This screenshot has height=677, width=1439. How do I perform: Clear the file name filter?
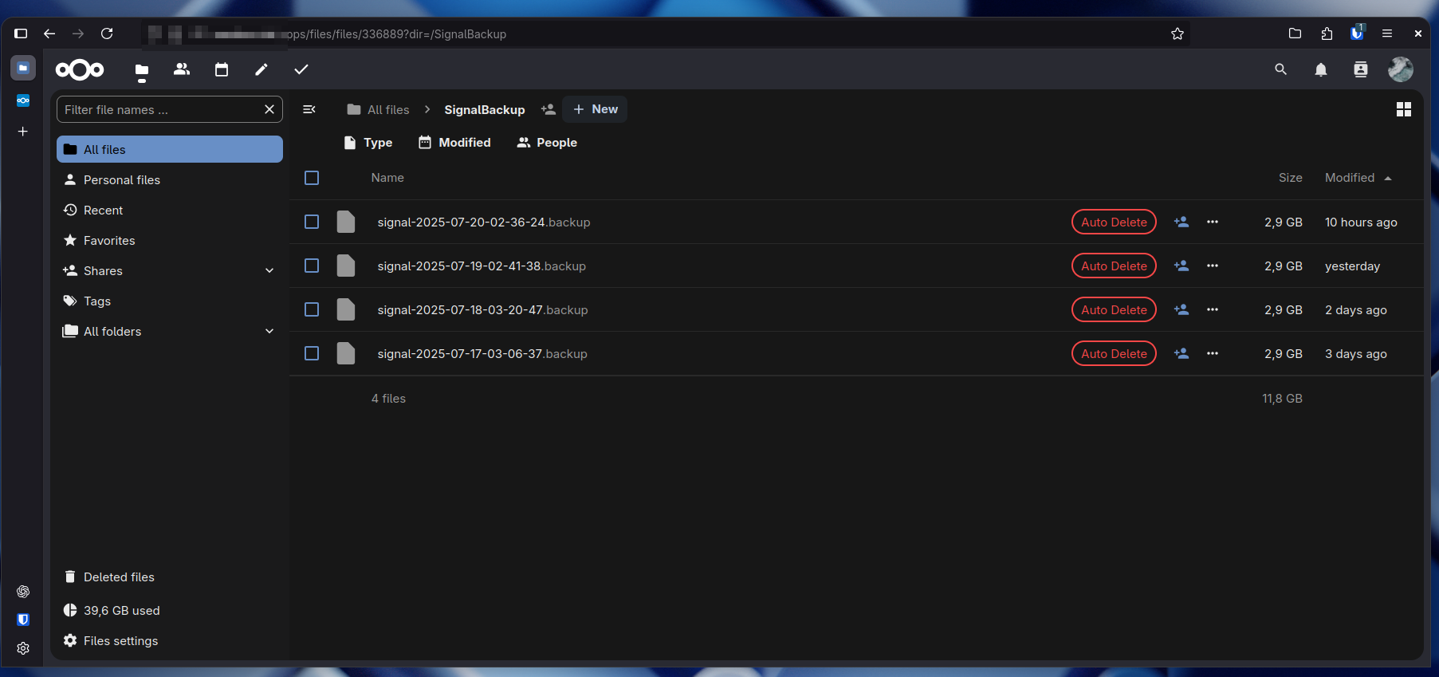click(x=269, y=109)
